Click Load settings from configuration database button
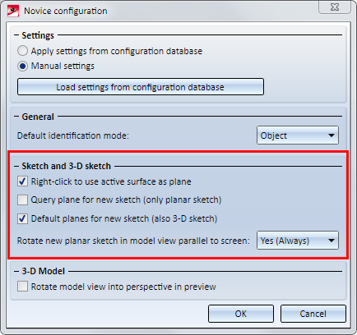This screenshot has width=357, height=335. tap(141, 87)
